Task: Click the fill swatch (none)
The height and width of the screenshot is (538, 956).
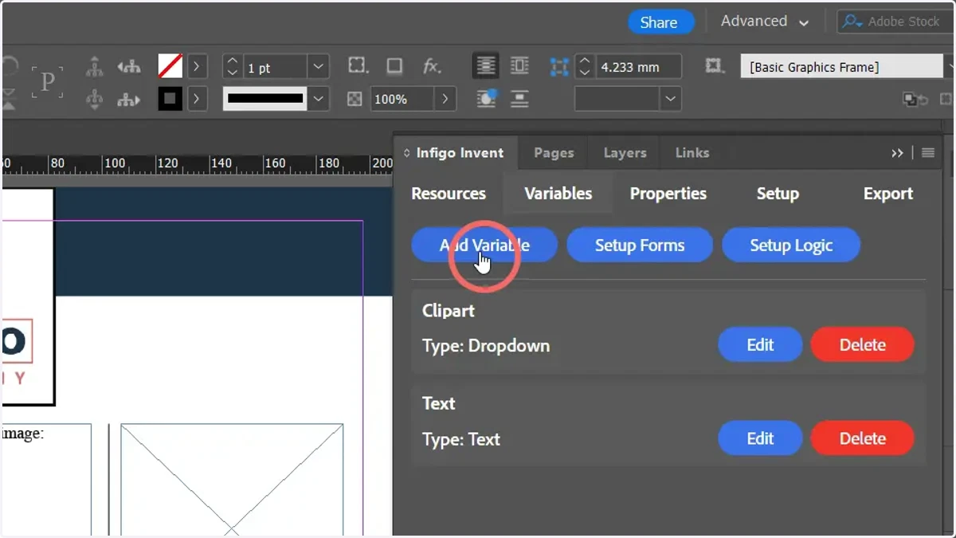Action: tap(170, 66)
